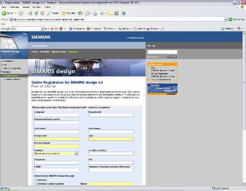Click the AutoFill toolbar icon
Image resolution: width=246 pixels, height=191 pixels.
pos(135,29)
